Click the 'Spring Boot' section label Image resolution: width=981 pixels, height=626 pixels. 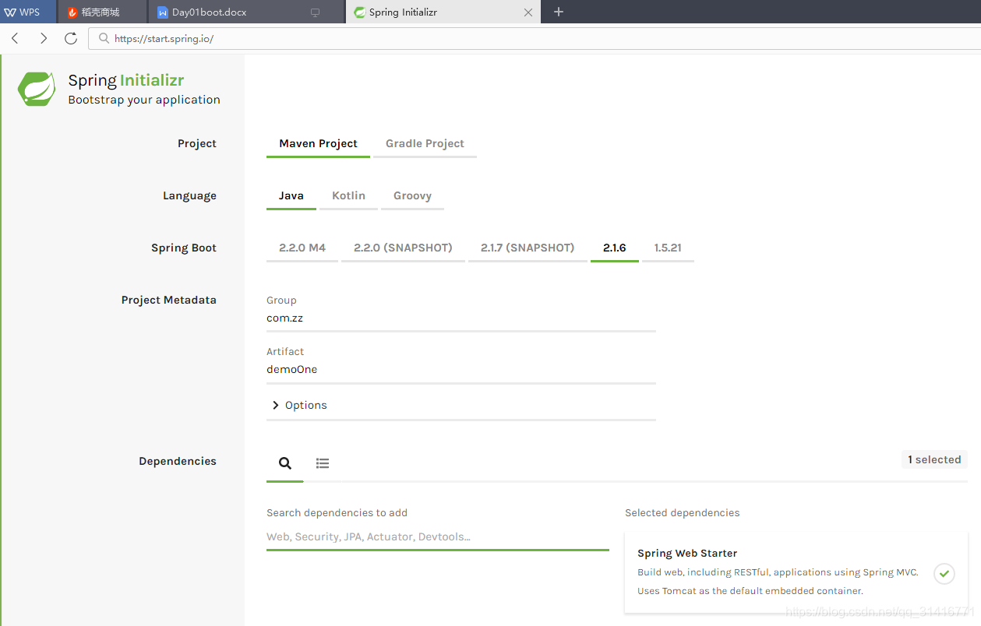(184, 248)
